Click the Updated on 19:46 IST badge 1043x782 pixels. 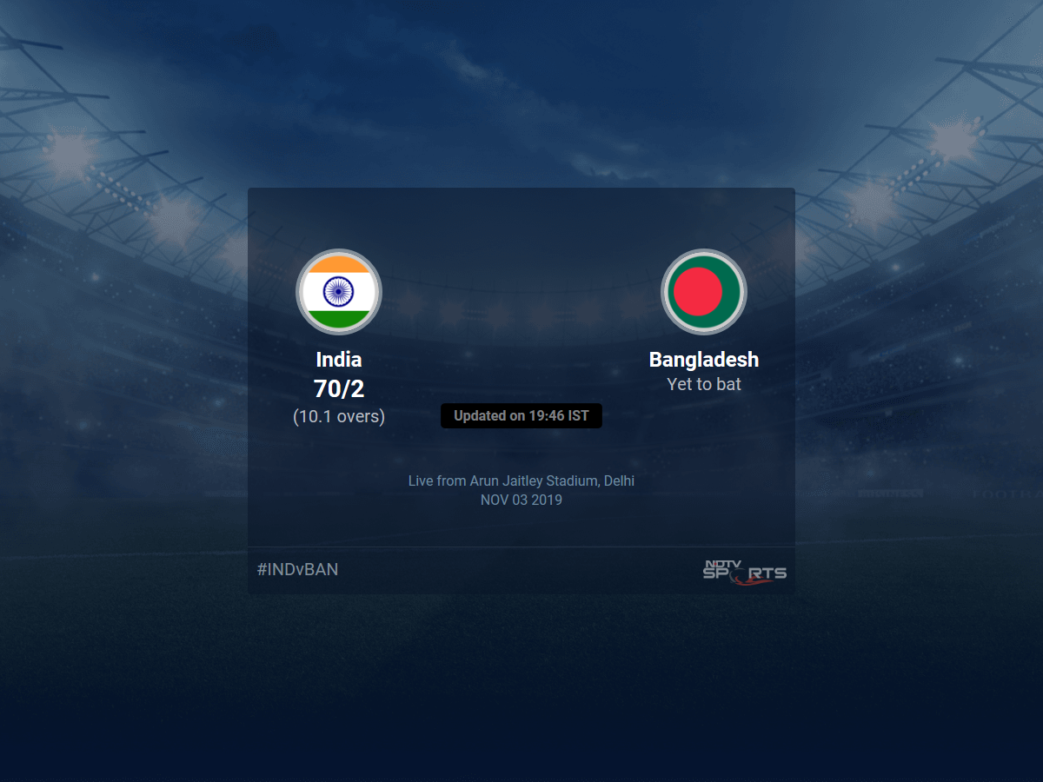click(521, 416)
